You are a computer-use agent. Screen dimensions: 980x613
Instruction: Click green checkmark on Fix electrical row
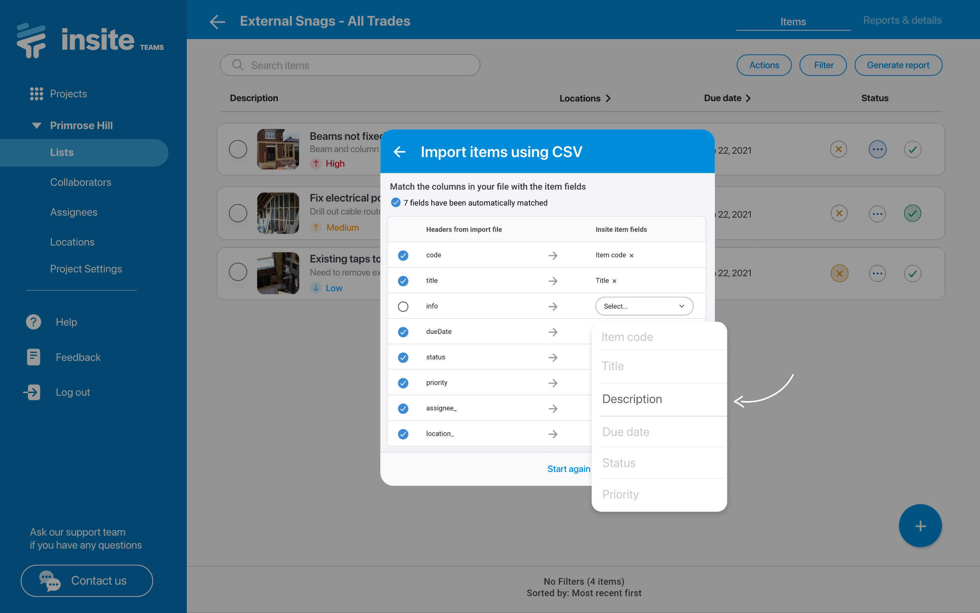pyautogui.click(x=912, y=213)
